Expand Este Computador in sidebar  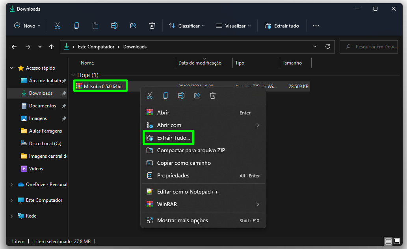point(12,200)
